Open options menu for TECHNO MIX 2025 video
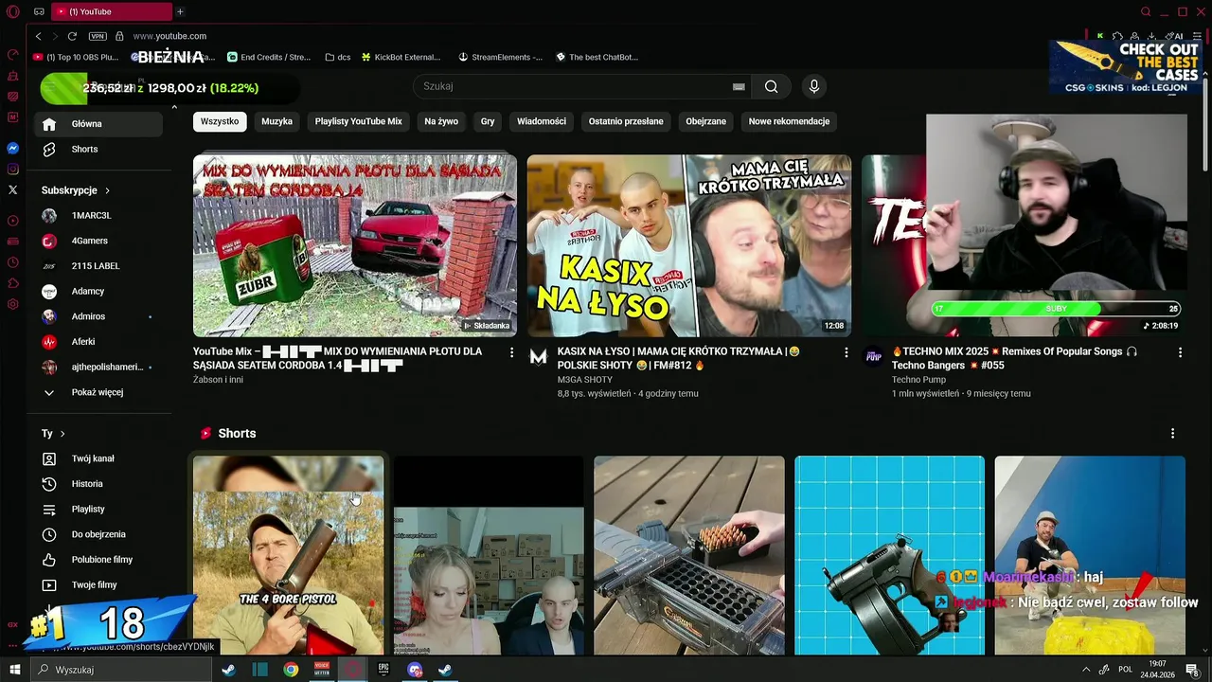This screenshot has height=682, width=1212. coord(1180,352)
